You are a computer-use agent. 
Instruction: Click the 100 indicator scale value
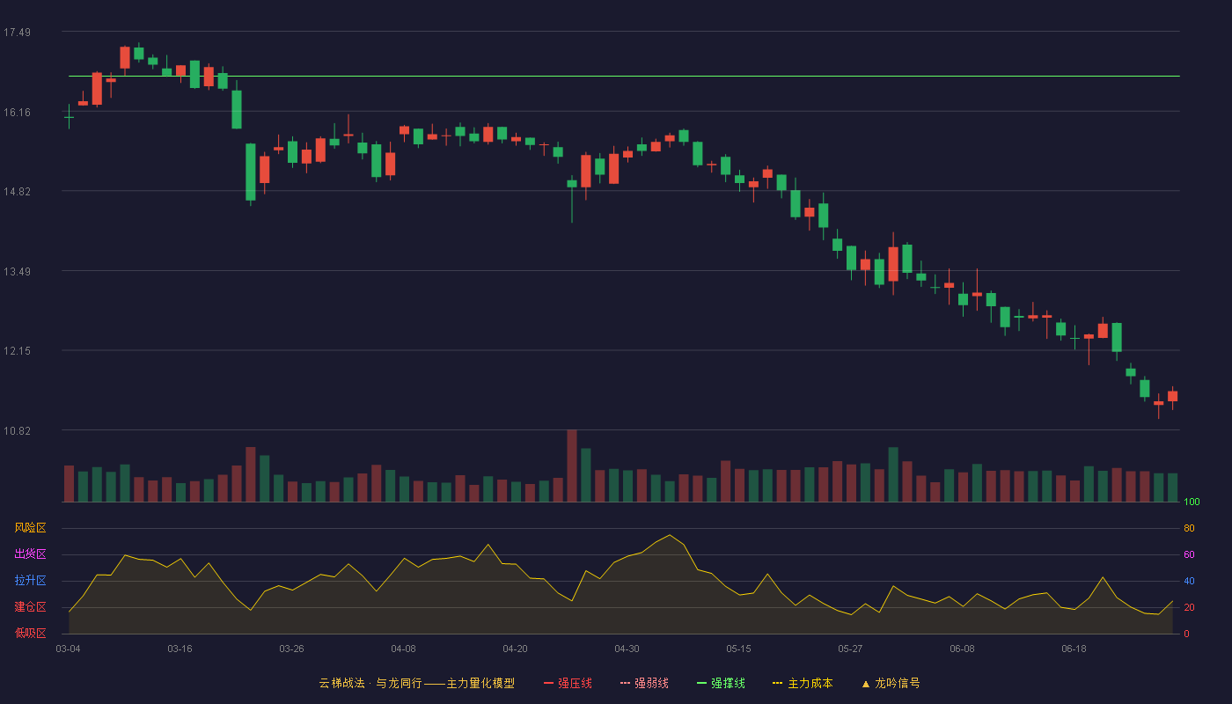click(1192, 502)
